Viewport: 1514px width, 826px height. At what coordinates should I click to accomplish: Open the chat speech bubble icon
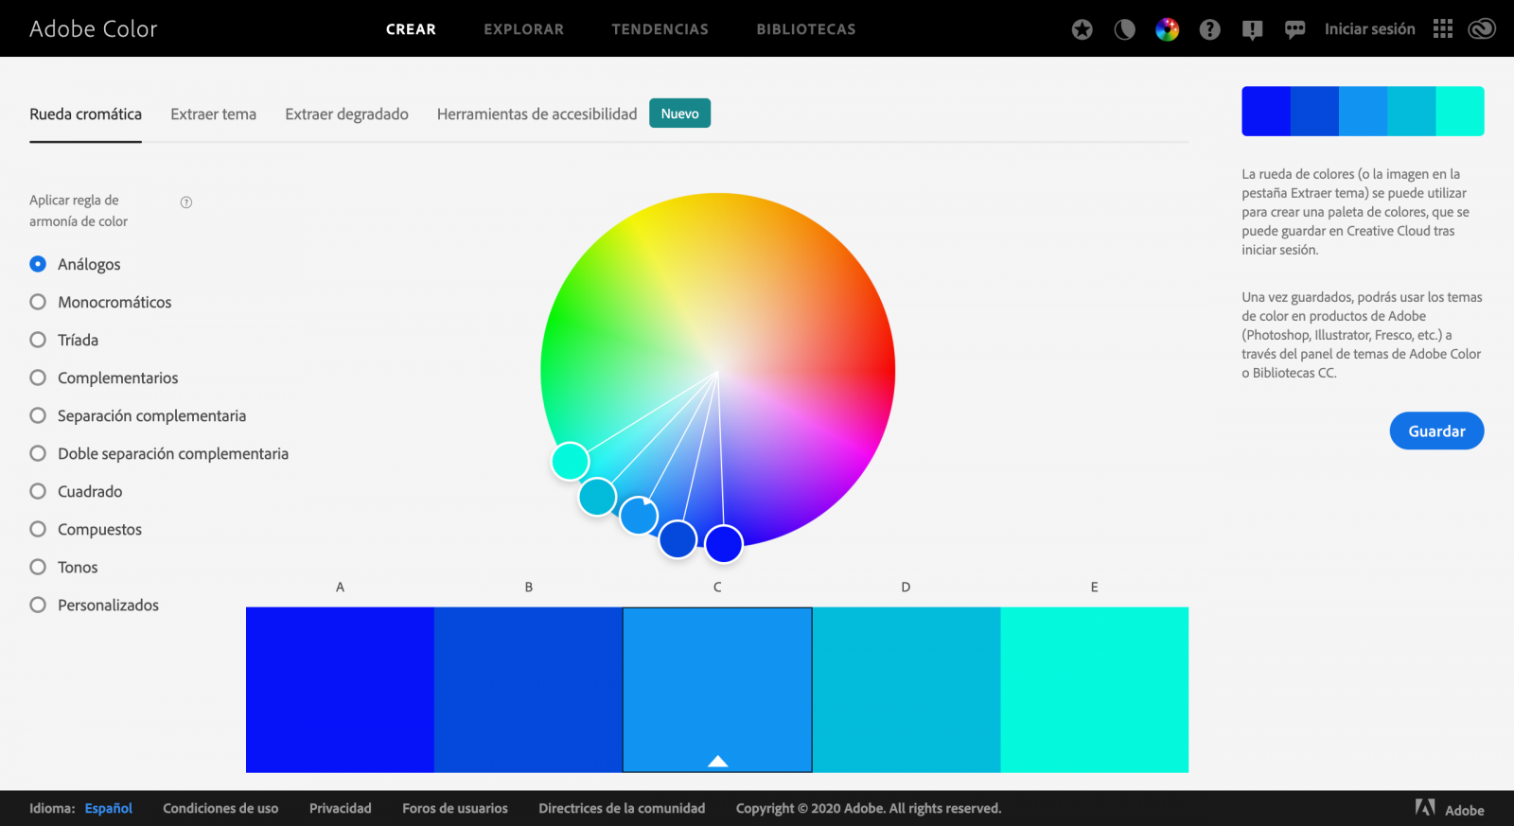tap(1294, 30)
